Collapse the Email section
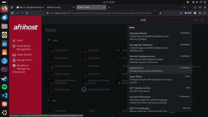 49,40
